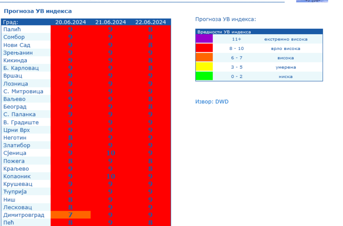Screen dimensions: 343x226
Task: Click the Извор: DWD source text
Action: (x=212, y=102)
